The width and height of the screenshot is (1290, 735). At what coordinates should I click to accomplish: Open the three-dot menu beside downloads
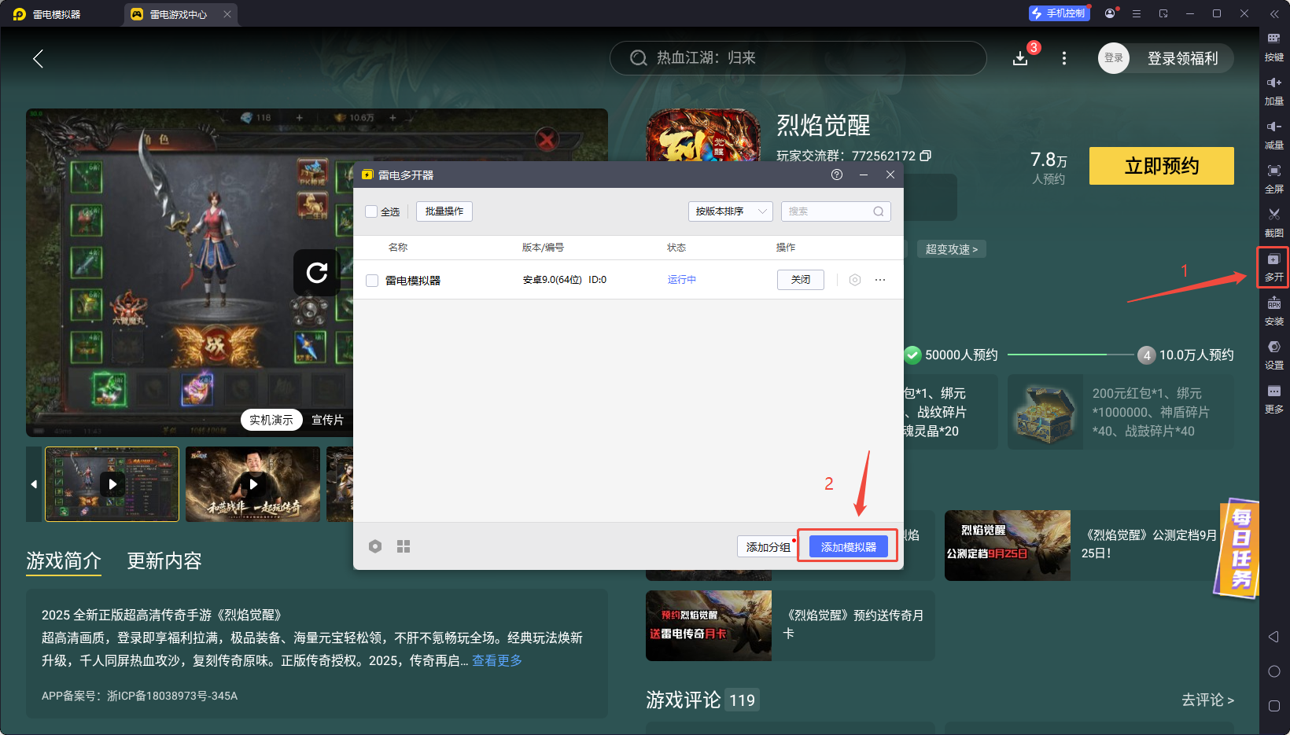[x=1064, y=58]
